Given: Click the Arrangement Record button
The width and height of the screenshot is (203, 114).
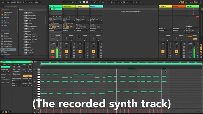Looking at the screenshot, I should pyautogui.click(x=87, y=2).
